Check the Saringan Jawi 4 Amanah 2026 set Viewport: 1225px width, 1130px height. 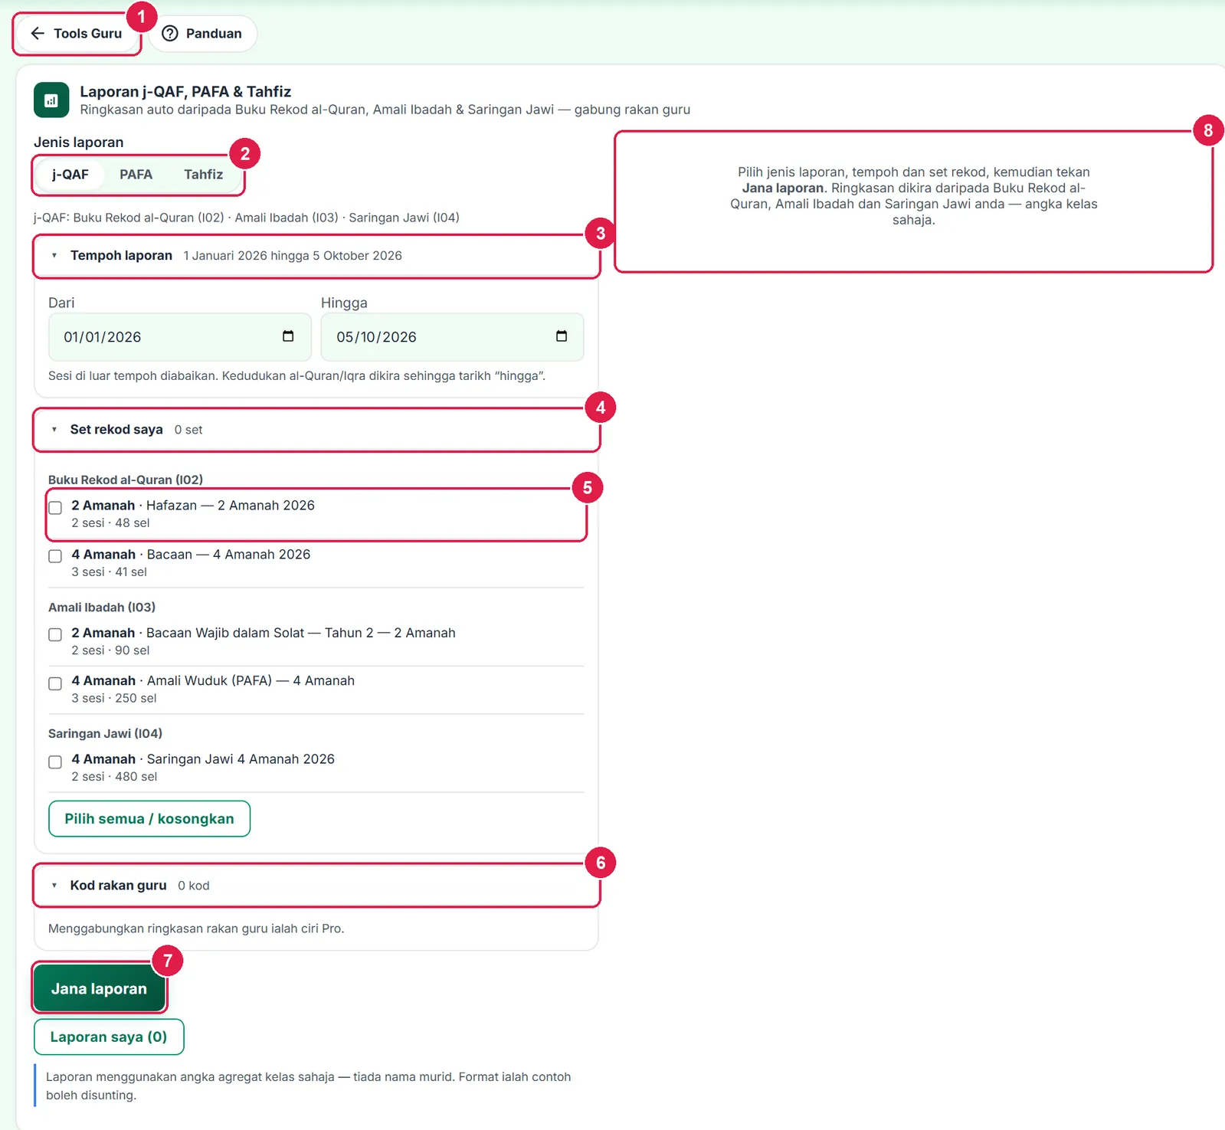[55, 762]
